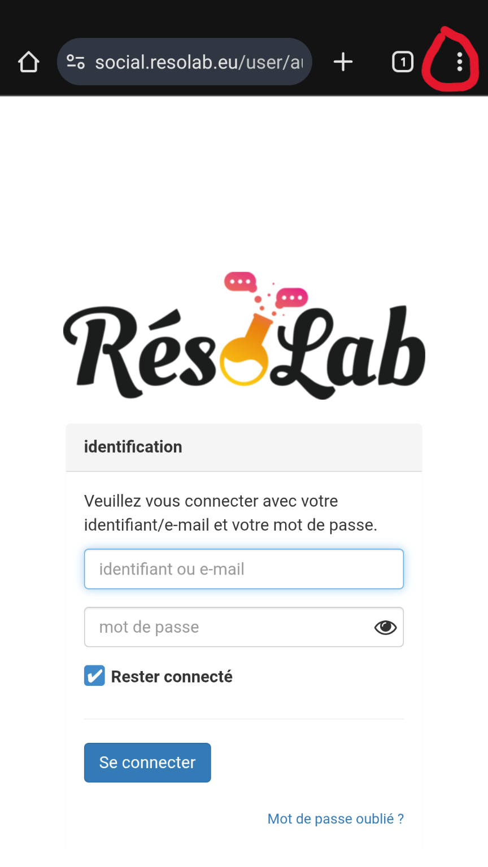Tap the browser home icon
The image size is (488, 867).
click(x=29, y=62)
